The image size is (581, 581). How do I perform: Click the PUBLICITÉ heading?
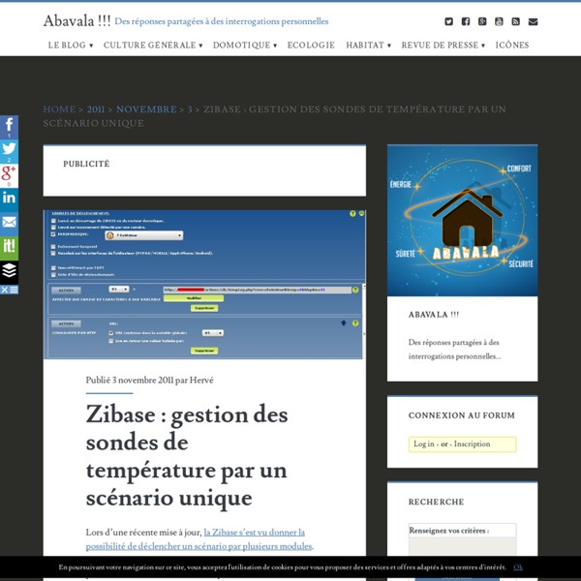tap(86, 164)
